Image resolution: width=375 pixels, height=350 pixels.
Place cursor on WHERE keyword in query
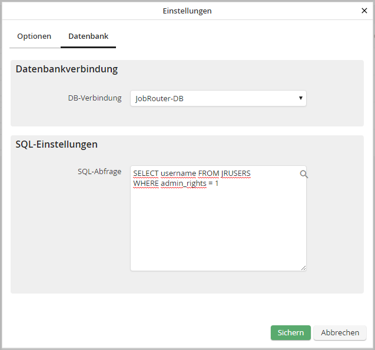(146, 184)
